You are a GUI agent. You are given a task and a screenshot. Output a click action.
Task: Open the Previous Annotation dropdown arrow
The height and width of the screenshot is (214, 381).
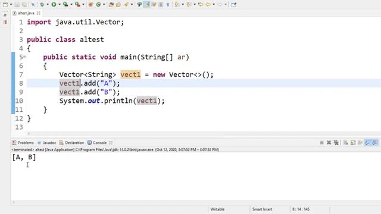(x=195, y=4)
